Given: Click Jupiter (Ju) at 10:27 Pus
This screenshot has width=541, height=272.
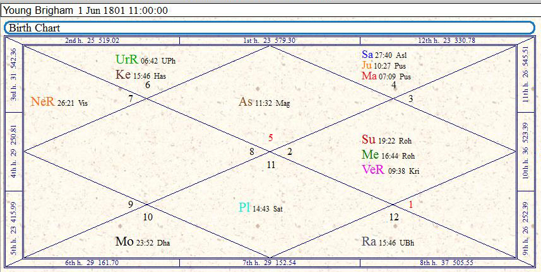Looking at the screenshot, I should tap(367, 65).
